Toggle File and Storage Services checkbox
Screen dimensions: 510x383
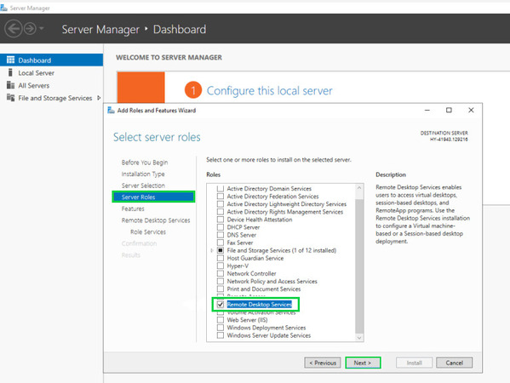(221, 250)
